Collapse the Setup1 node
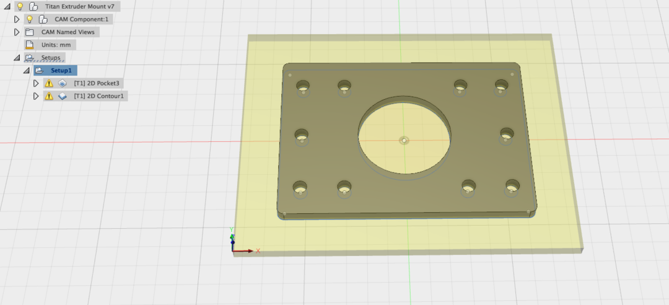Image resolution: width=669 pixels, height=305 pixels. (x=26, y=71)
